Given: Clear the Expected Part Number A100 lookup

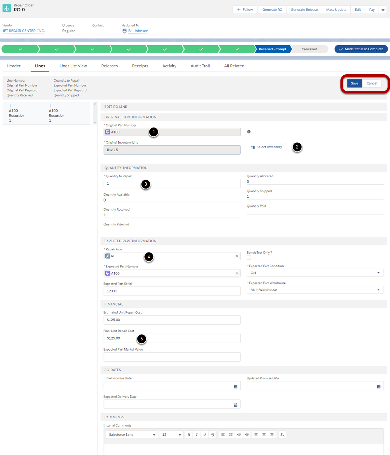Looking at the screenshot, I should click(x=237, y=273).
